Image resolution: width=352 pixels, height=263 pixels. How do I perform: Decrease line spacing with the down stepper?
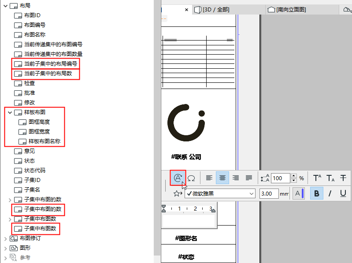click(x=294, y=181)
